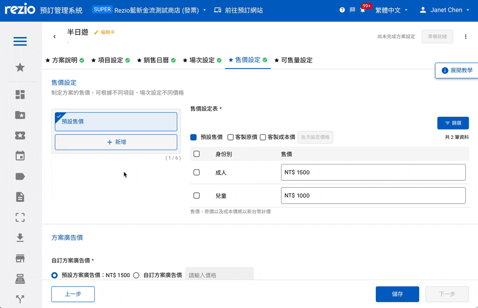The height and width of the screenshot is (308, 478).
Task: Enable the 客製原價 checkbox
Action: (231, 137)
